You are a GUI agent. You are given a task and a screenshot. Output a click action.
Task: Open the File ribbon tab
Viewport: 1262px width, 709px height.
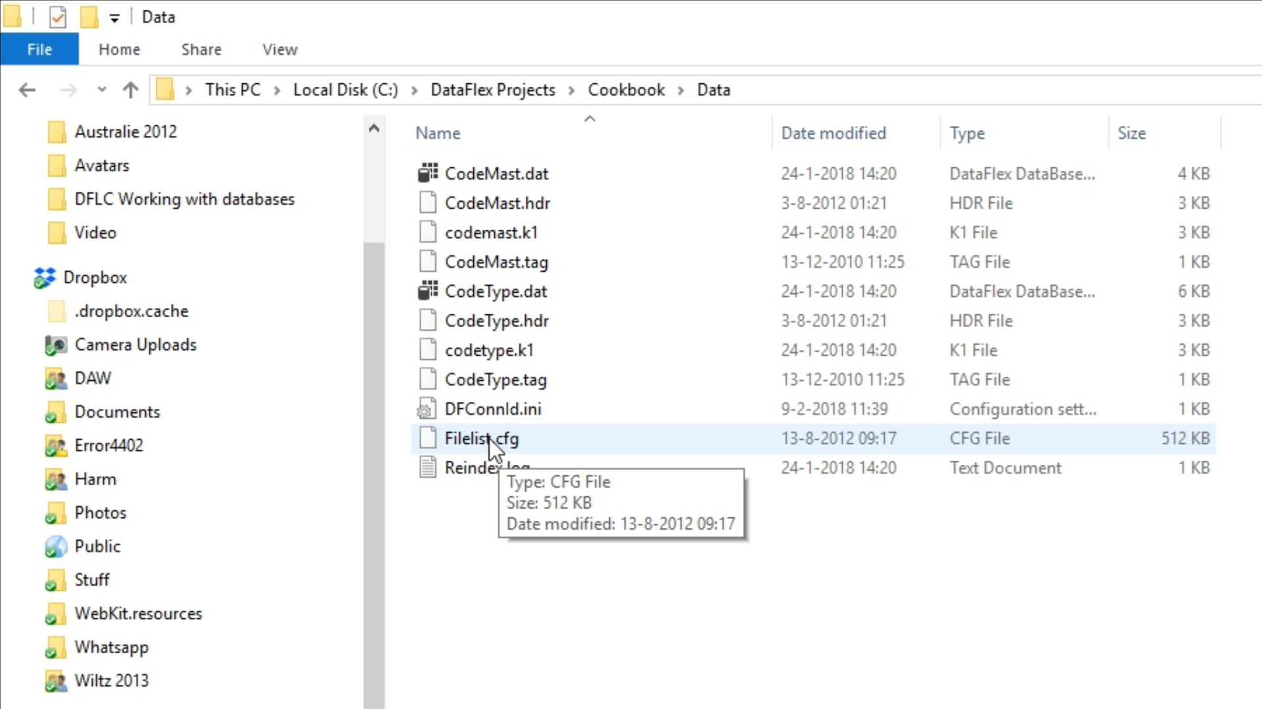point(39,50)
